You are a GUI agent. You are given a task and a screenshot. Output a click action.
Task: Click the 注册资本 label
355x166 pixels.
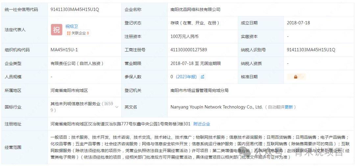[x=133, y=36]
